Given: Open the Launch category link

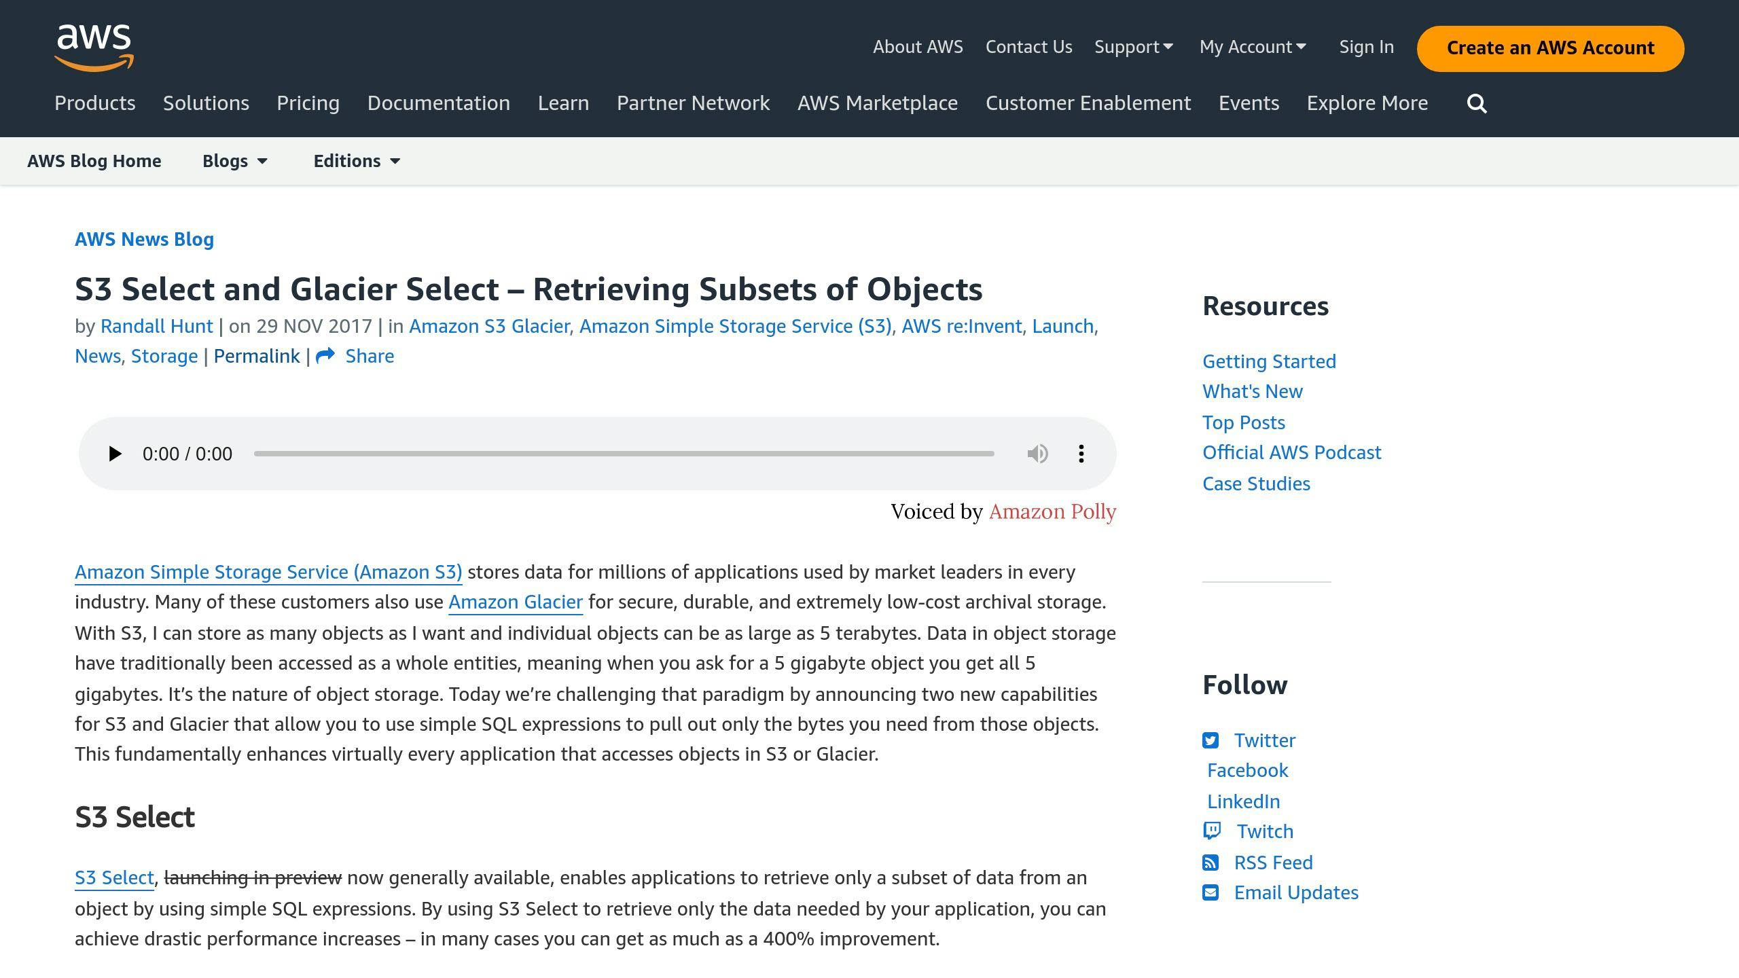Looking at the screenshot, I should (x=1062, y=326).
